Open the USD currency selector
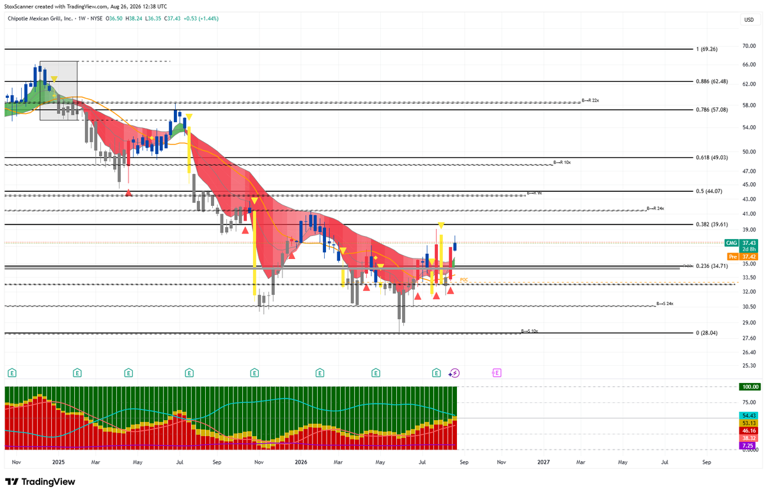Viewport: 767px width, 495px height. point(749,20)
